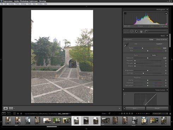Select main window display button 1
This screenshot has width=173, height=130.
point(4,113)
